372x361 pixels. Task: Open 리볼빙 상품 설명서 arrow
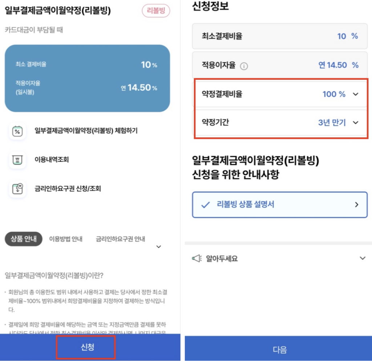[x=356, y=205]
